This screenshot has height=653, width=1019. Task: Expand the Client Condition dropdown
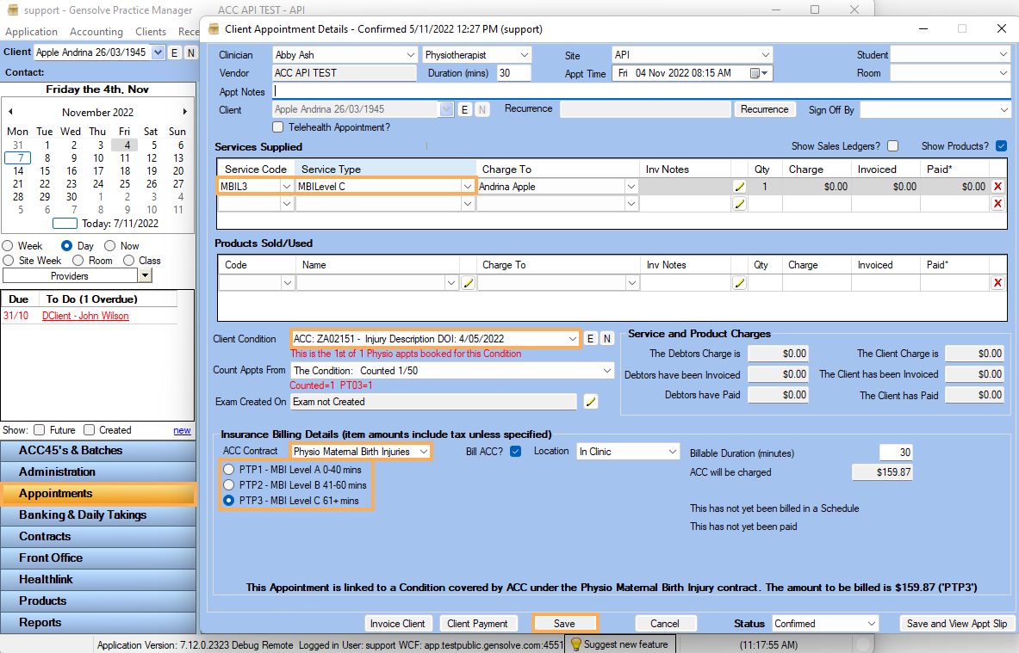pyautogui.click(x=572, y=339)
